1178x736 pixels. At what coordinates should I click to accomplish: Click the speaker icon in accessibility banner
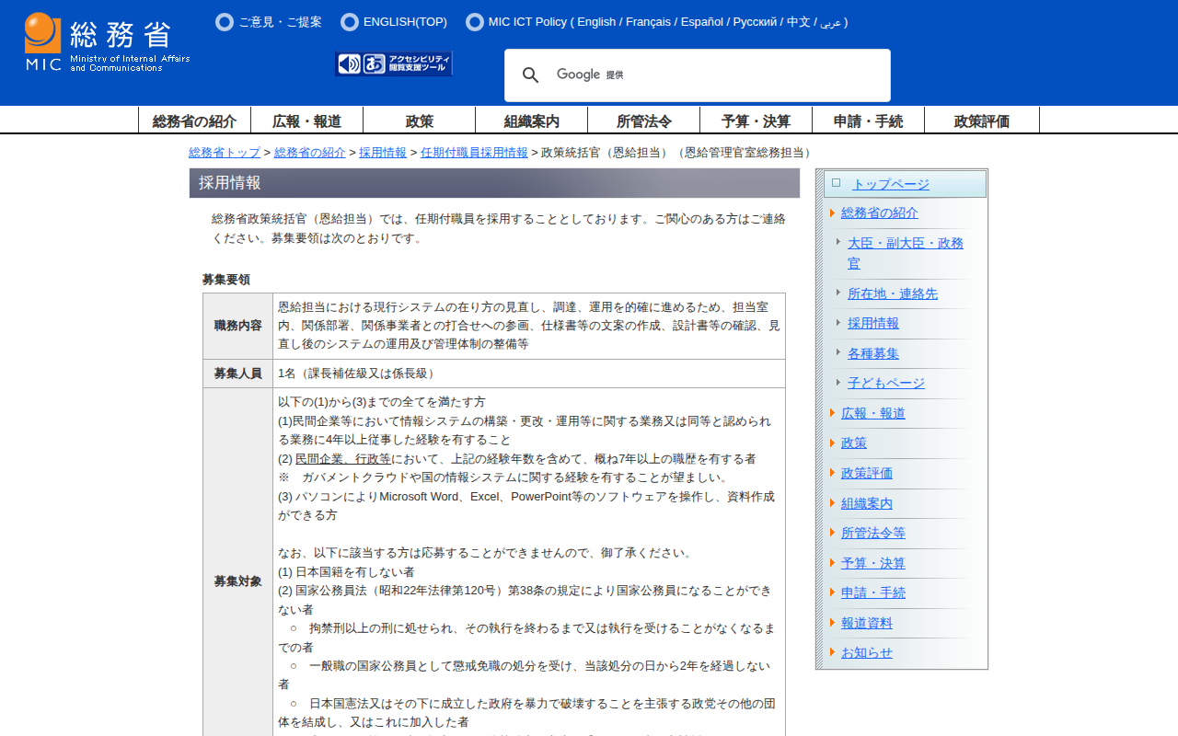[x=349, y=63]
